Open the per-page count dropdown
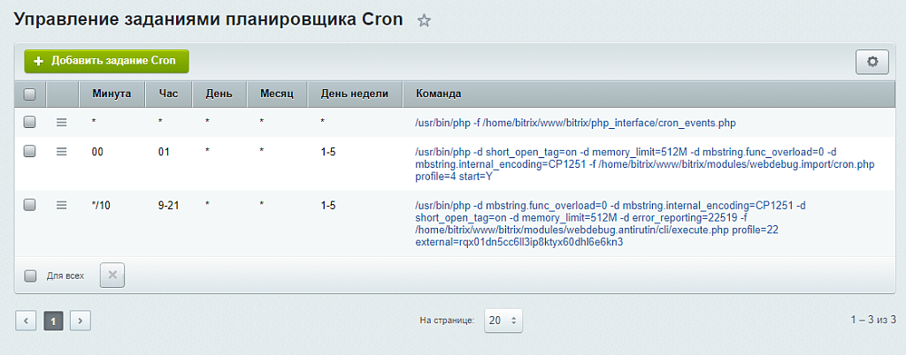This screenshot has width=906, height=355. click(503, 321)
